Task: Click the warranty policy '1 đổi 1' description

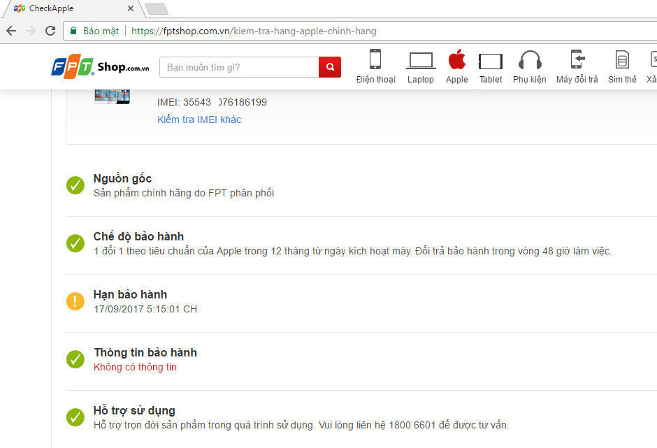Action: [x=352, y=251]
